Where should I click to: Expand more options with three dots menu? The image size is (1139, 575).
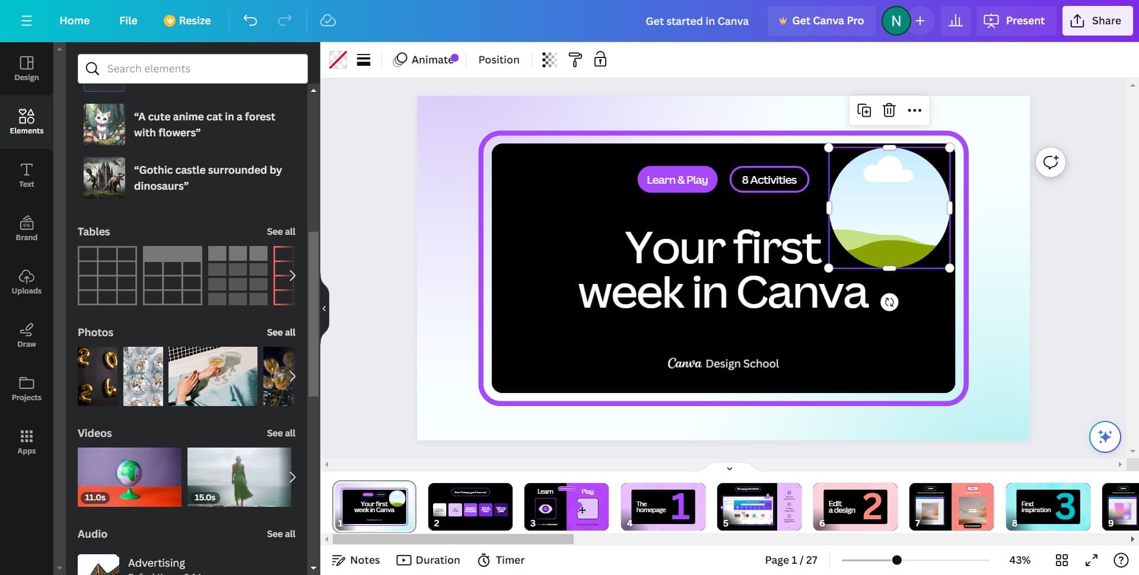914,110
